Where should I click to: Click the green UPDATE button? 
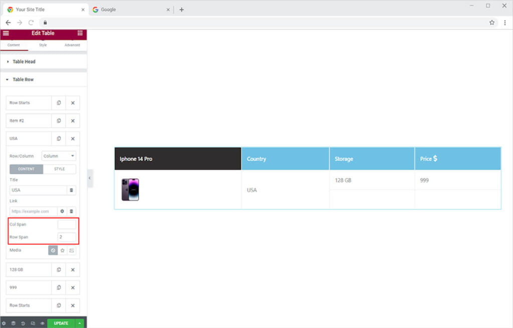61,323
